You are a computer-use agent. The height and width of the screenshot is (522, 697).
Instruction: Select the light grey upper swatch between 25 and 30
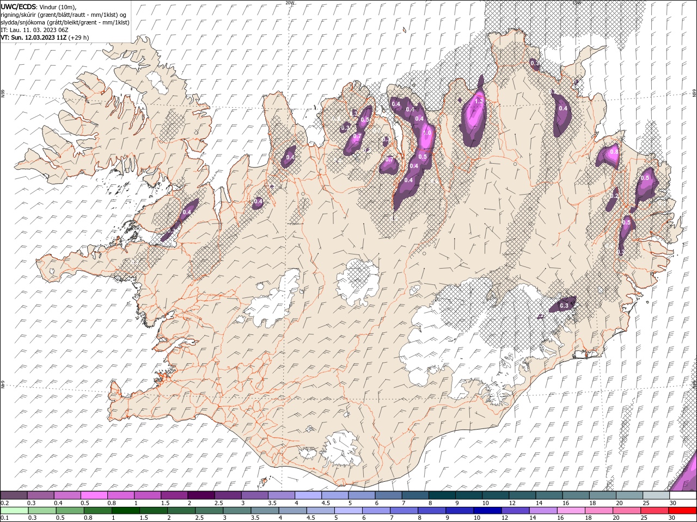coord(656,495)
